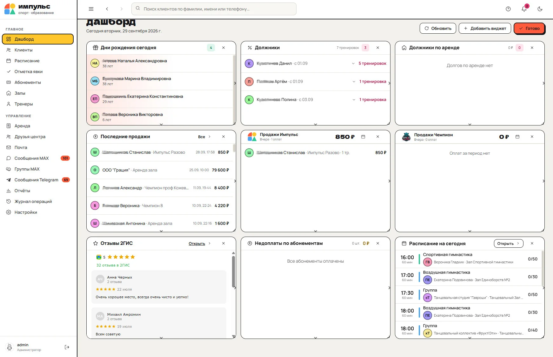
Task: Open Дашборд in the sidebar
Action: (38, 39)
